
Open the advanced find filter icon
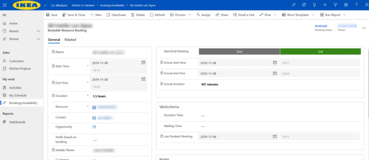click(335, 5)
